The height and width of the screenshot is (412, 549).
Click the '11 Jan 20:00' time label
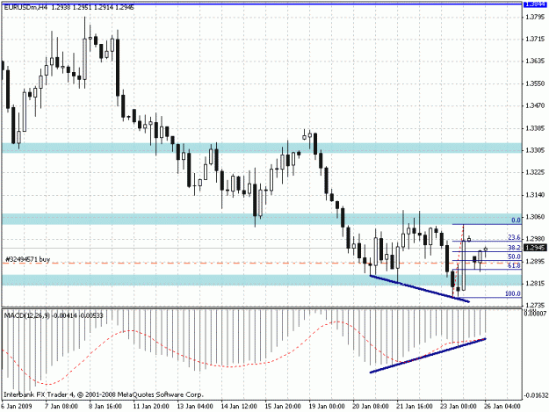click(151, 406)
